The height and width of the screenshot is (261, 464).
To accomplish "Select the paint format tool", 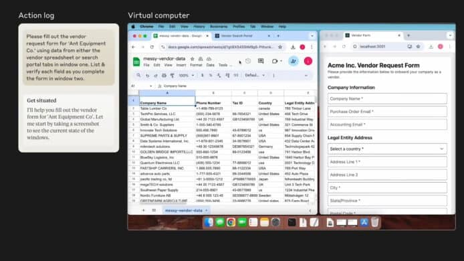I will pyautogui.click(x=172, y=75).
